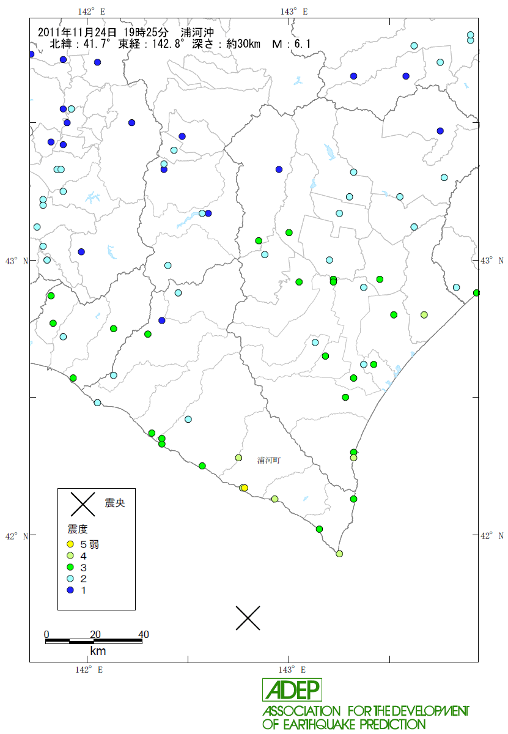Select the green intensity 3 legend circle

[70, 567]
